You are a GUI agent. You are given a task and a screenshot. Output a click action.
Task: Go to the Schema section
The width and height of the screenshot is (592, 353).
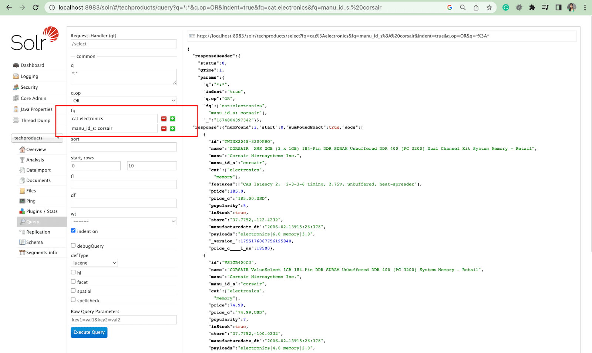coord(34,242)
